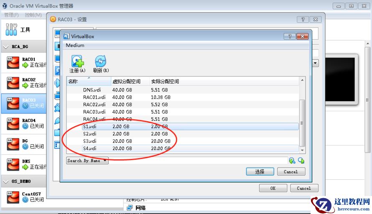Select the DNS virtual machine icon

pos(13,164)
